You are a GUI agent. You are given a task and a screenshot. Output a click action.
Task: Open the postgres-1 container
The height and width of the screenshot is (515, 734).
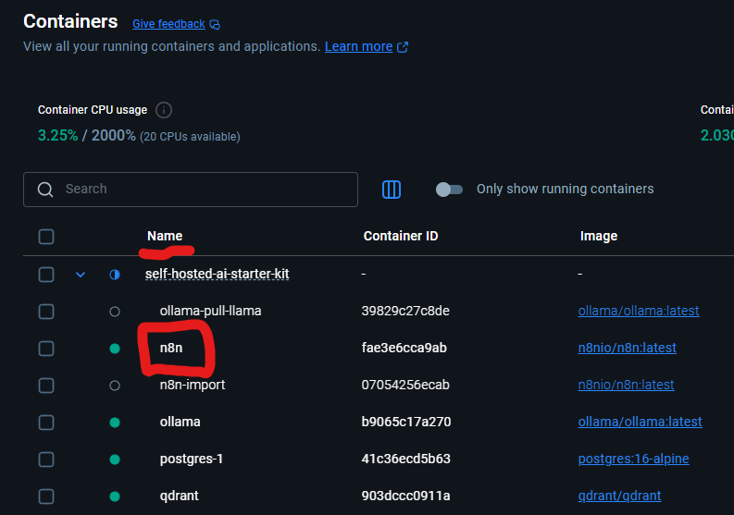192,459
